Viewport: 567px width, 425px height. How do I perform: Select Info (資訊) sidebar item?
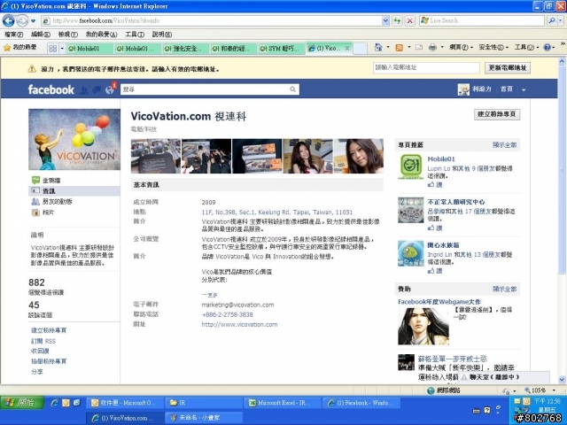point(74,191)
